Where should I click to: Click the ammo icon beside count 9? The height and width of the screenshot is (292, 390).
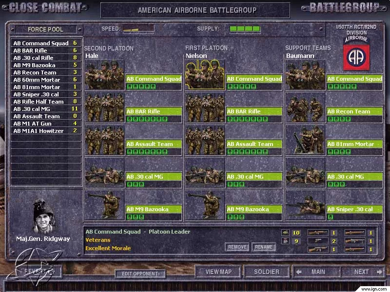(x=285, y=241)
